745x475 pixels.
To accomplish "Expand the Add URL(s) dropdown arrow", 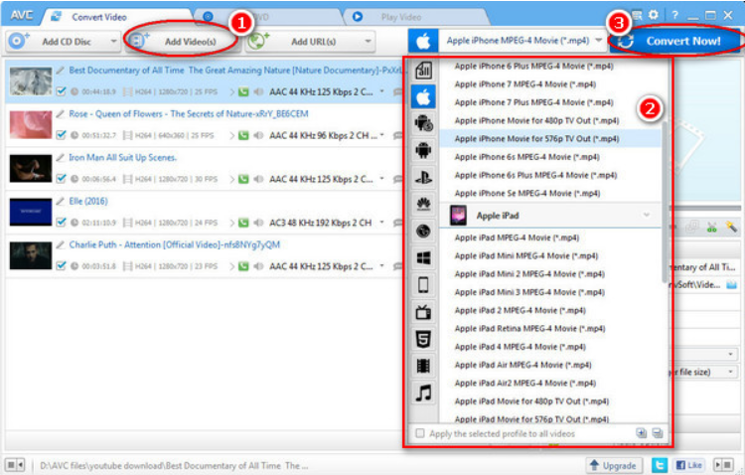I will [x=369, y=42].
